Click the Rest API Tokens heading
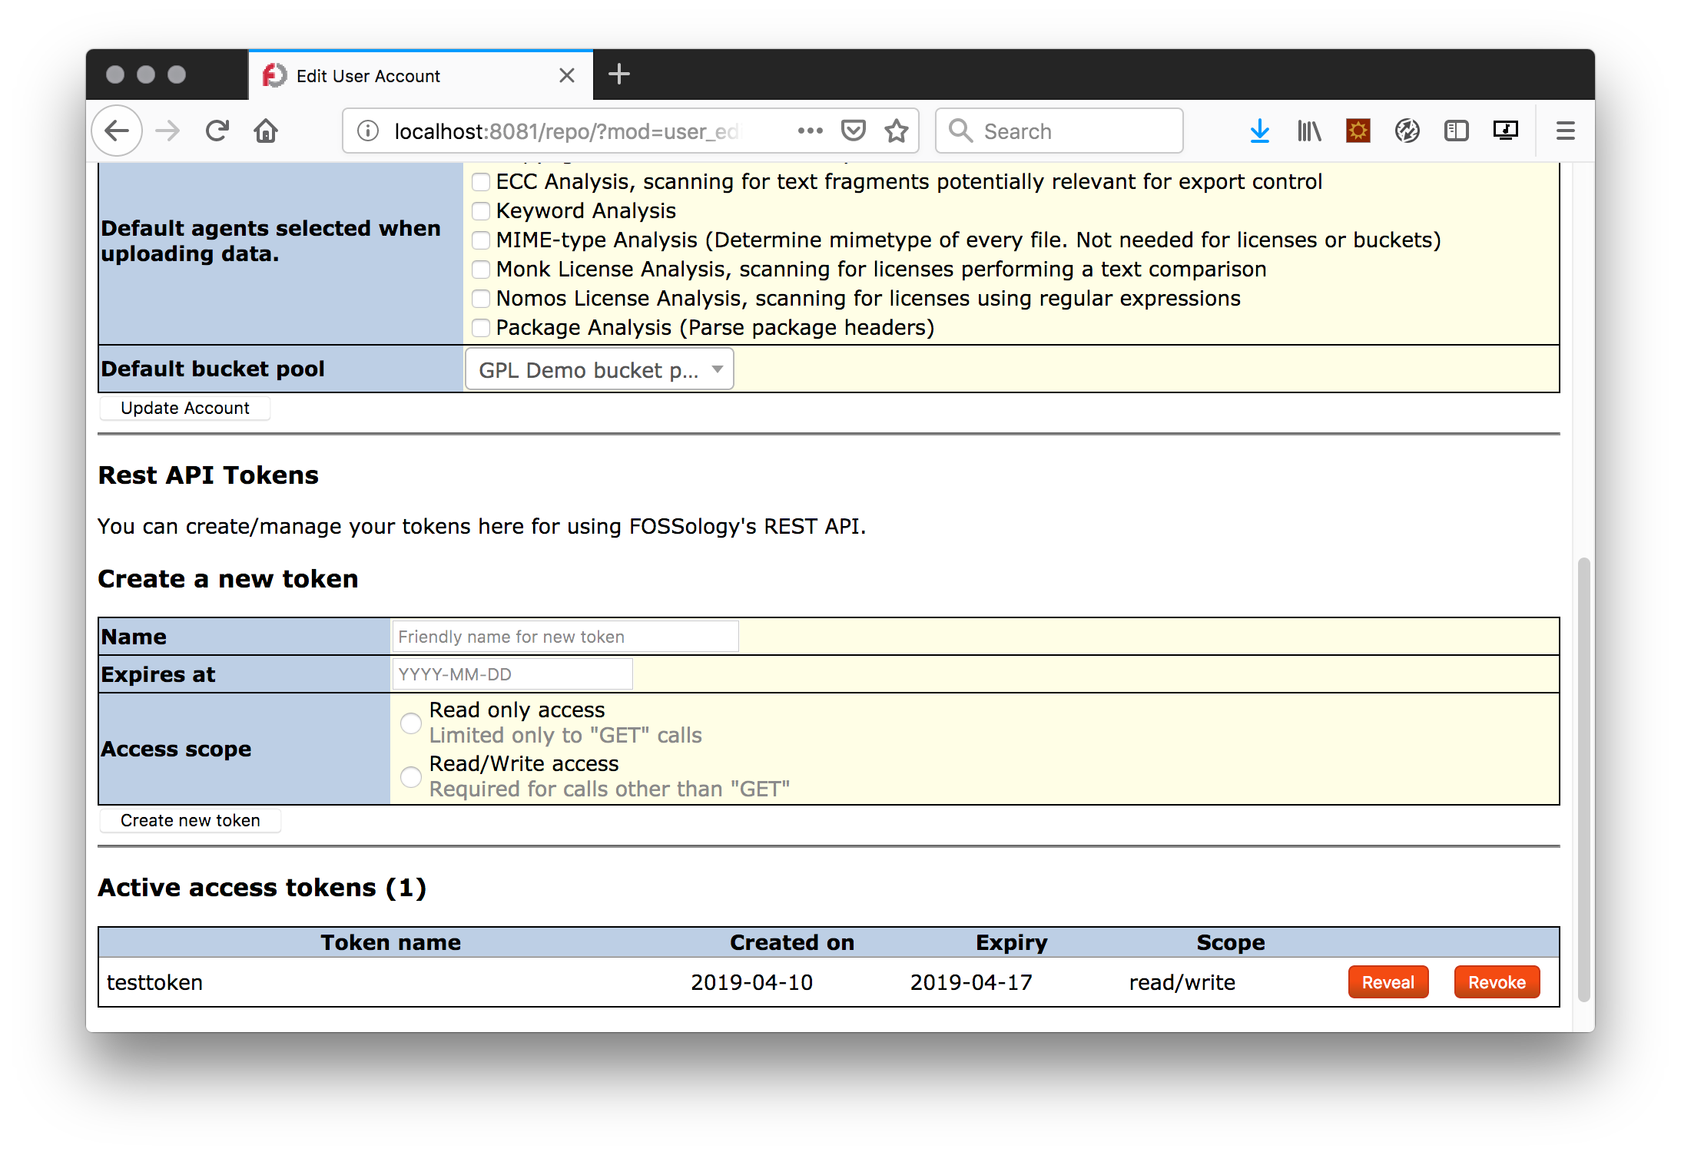 [x=208, y=475]
